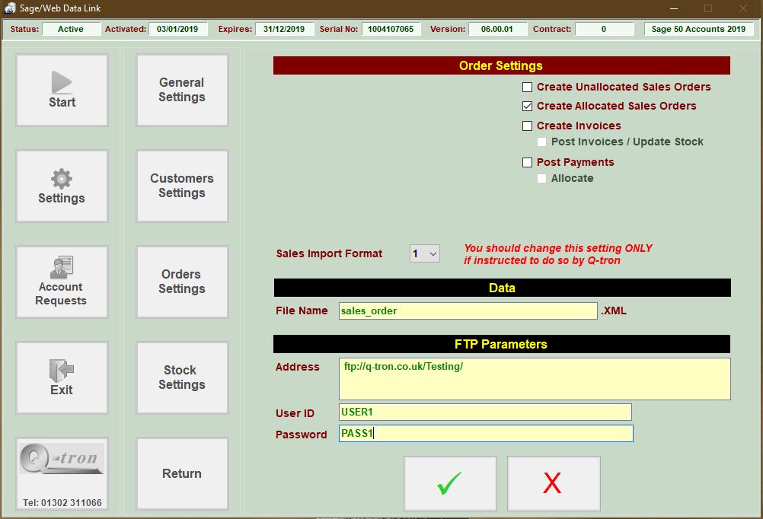Tick the Create Invoices checkbox
The width and height of the screenshot is (763, 519).
[x=527, y=126]
